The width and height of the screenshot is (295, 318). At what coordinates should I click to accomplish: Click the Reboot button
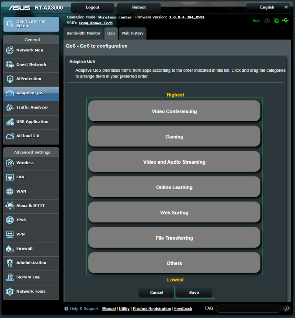pos(139,7)
